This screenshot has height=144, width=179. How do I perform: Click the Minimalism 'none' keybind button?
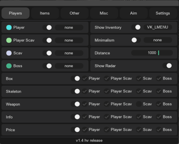pos(158,40)
